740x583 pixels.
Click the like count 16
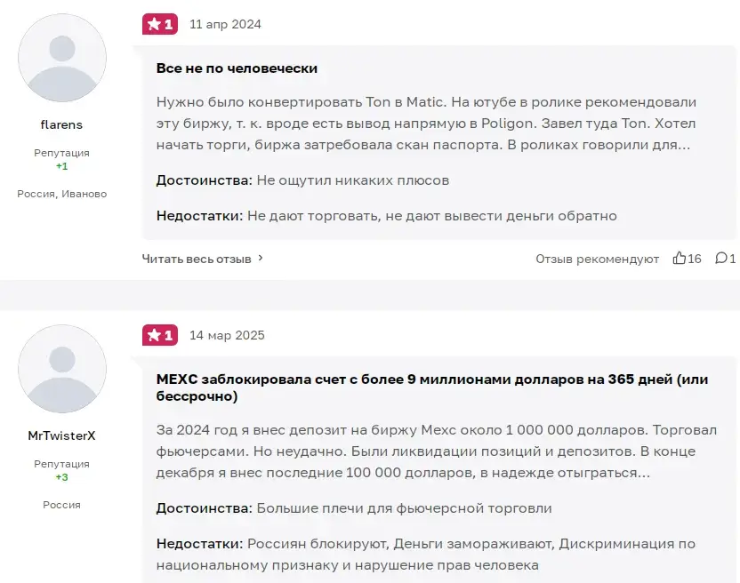pos(695,259)
